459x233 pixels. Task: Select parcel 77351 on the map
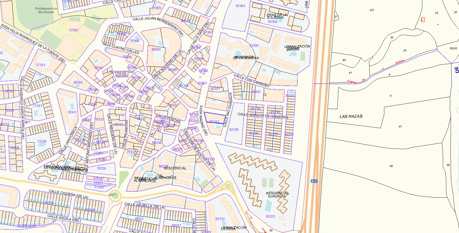point(41,65)
